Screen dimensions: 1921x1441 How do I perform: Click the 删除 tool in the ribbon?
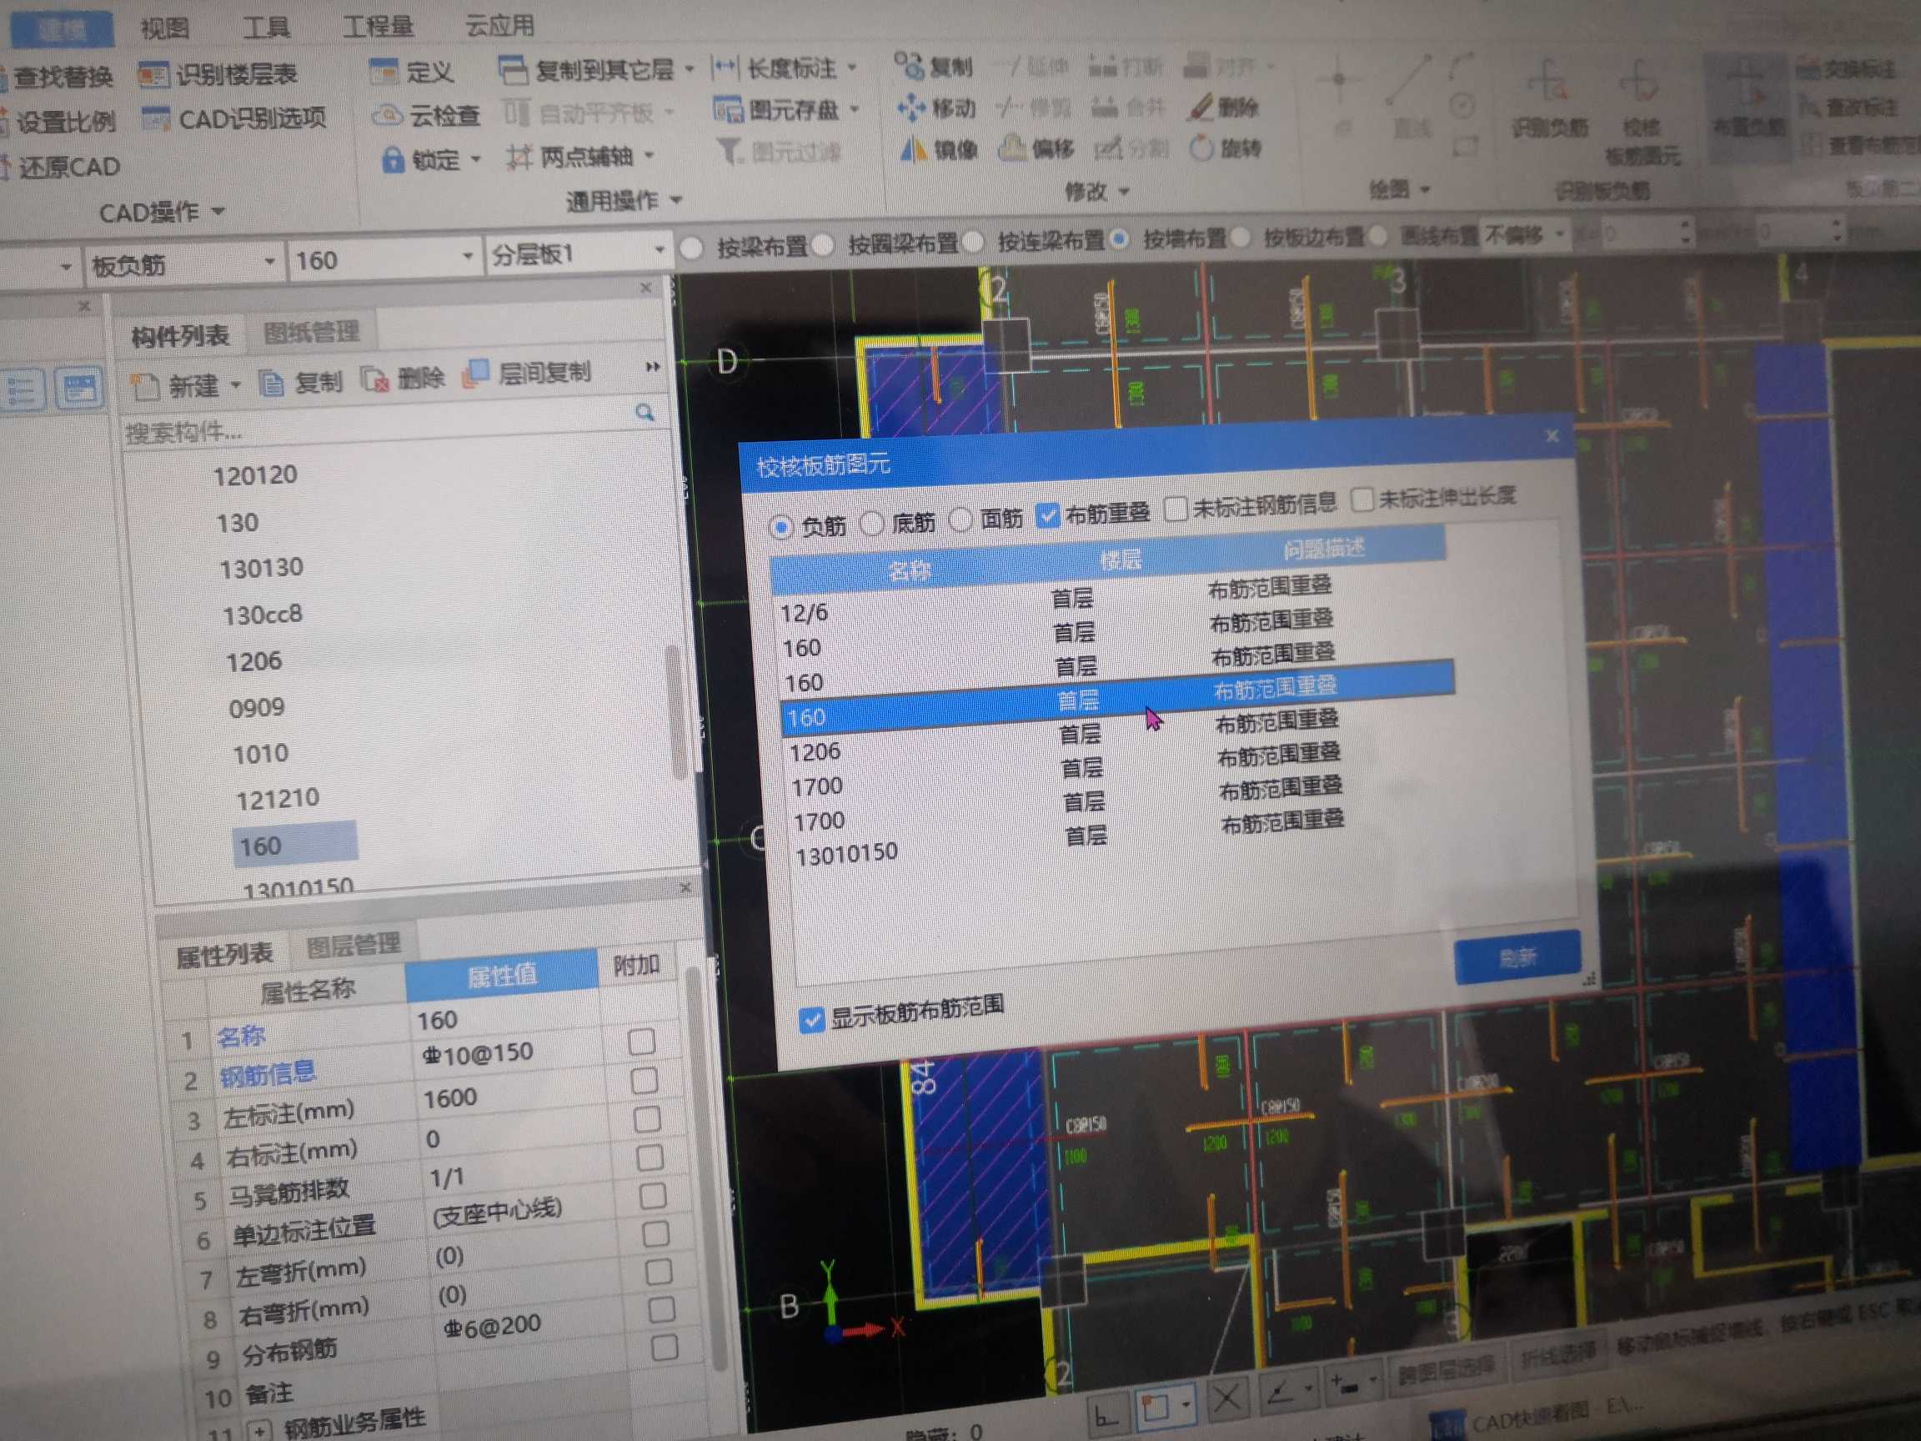pyautogui.click(x=1225, y=108)
